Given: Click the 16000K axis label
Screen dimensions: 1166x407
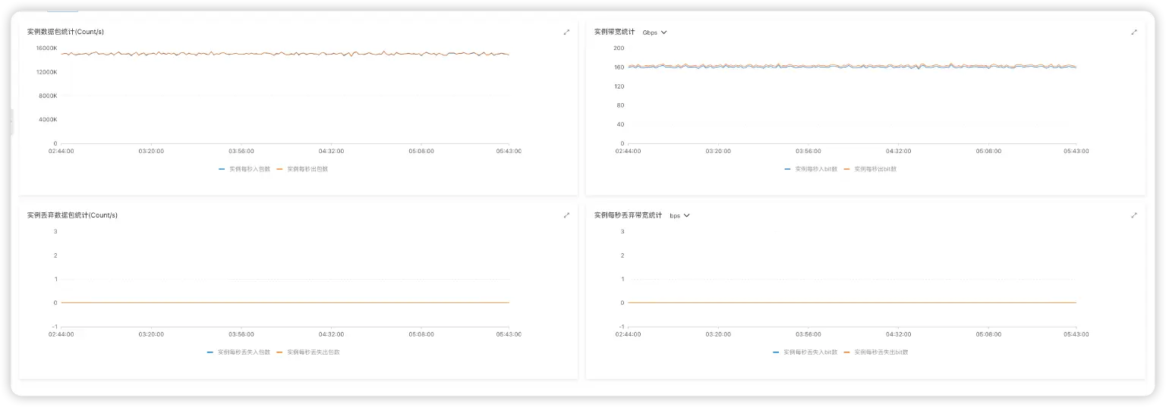Looking at the screenshot, I should [x=47, y=48].
